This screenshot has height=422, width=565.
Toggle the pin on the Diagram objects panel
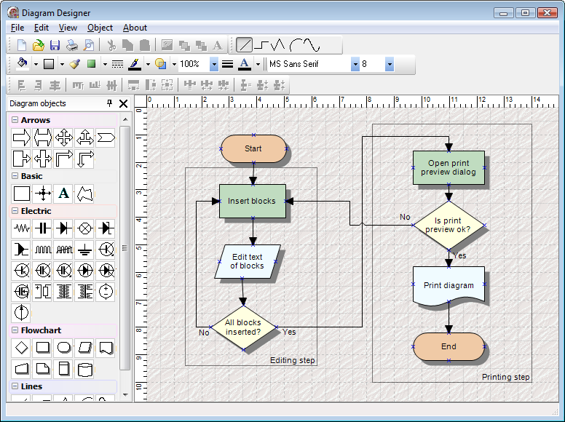tap(110, 103)
